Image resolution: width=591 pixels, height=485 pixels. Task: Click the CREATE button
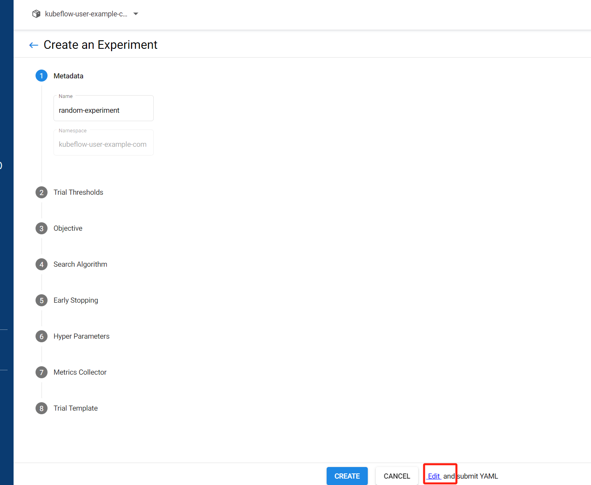[x=347, y=476]
